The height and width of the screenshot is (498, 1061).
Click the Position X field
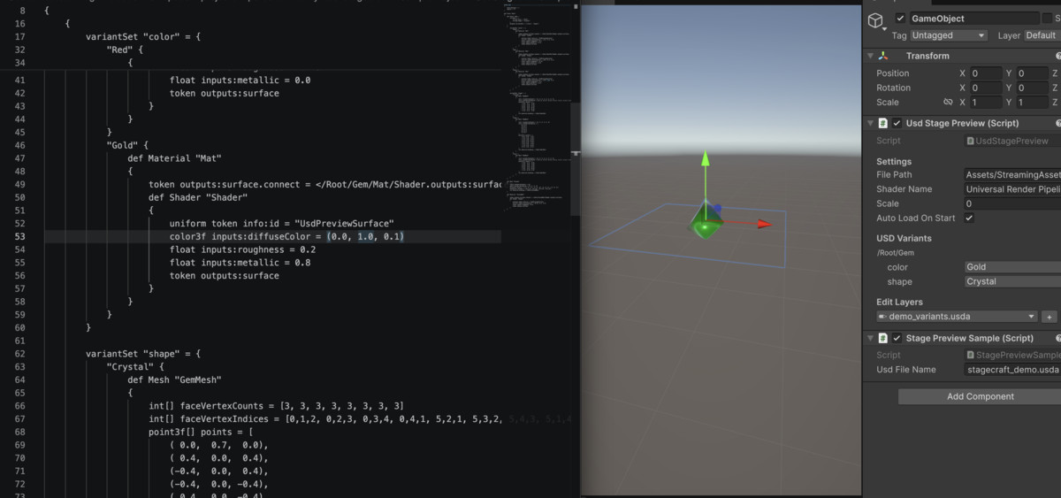click(x=986, y=73)
